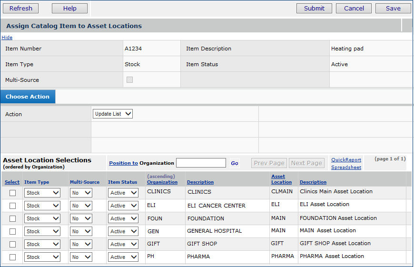
Task: Open the Spreadsheet link
Action: [x=346, y=167]
